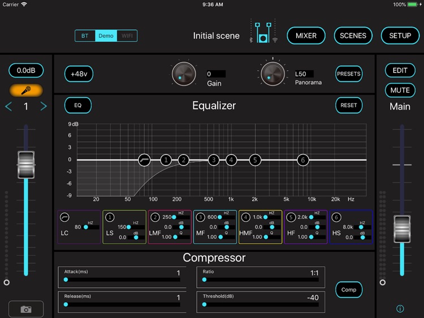The height and width of the screenshot is (318, 424).
Task: Reset the equalizer with RESET button
Action: (x=349, y=105)
